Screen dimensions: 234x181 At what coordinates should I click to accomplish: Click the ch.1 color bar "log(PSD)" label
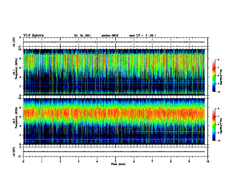(x=221, y=77)
